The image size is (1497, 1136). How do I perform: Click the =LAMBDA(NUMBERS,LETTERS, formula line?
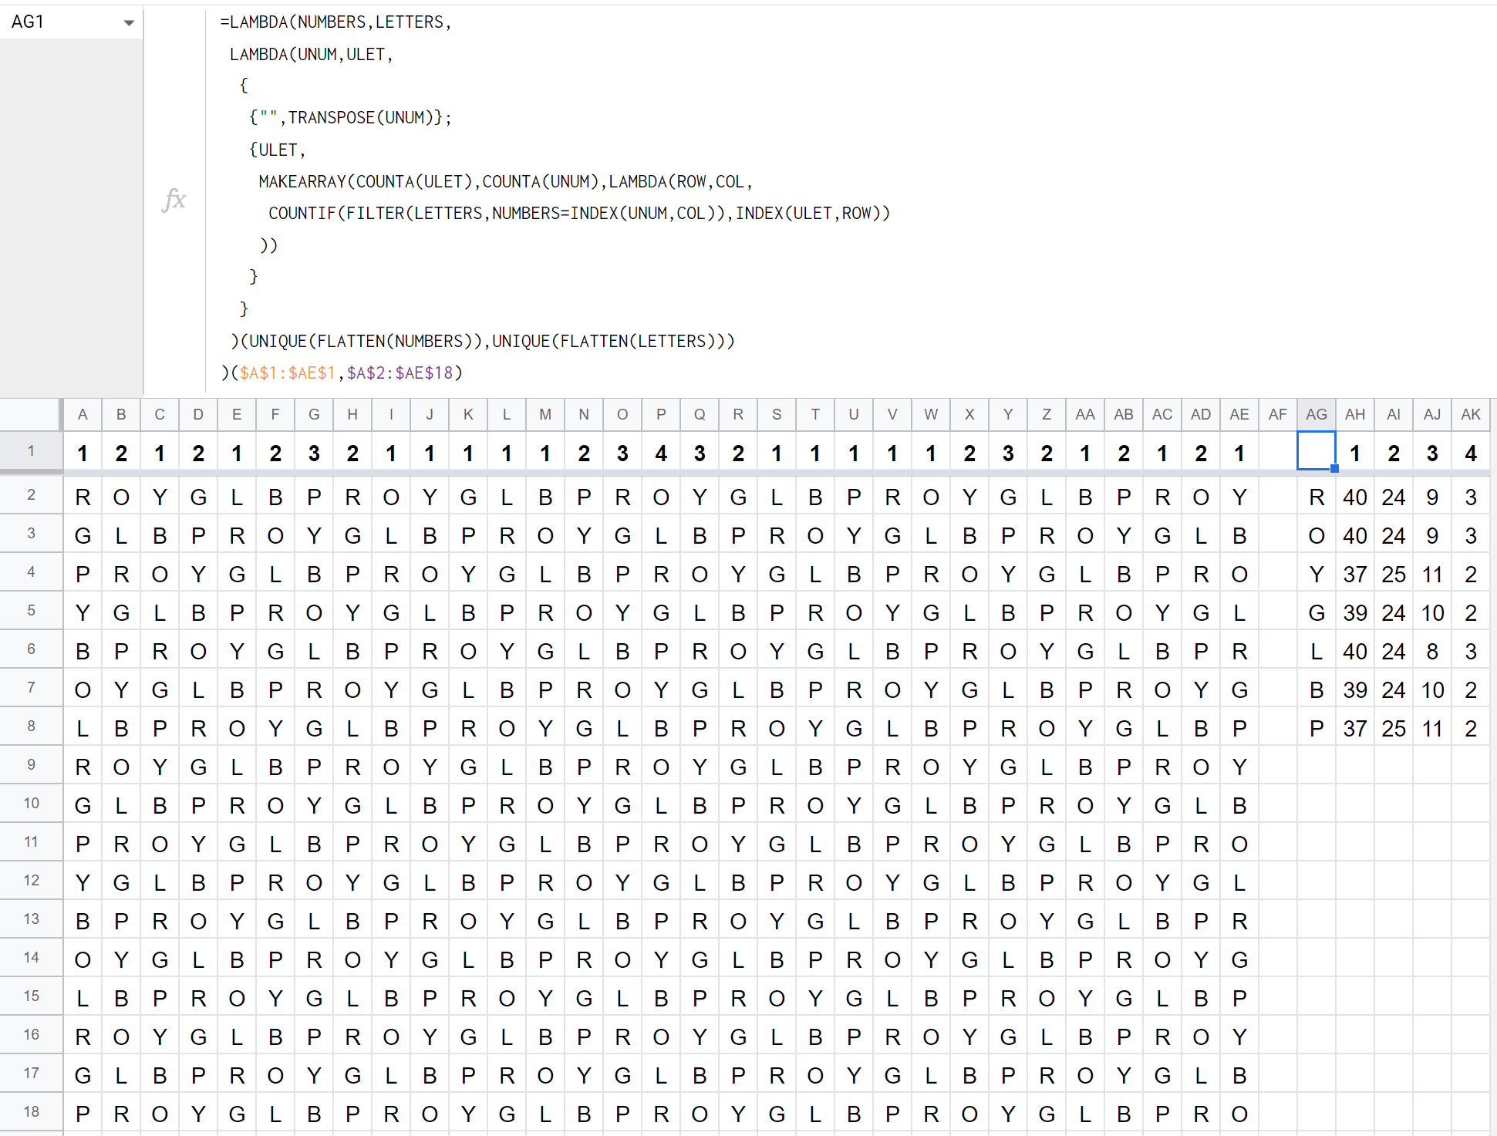[x=335, y=22]
